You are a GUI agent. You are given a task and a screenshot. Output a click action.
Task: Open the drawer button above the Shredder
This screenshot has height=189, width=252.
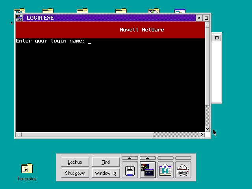pyautogui.click(x=183, y=158)
